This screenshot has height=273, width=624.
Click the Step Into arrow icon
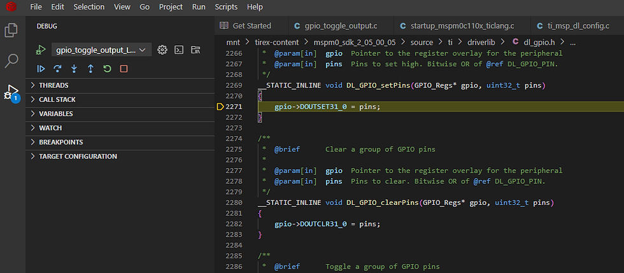click(x=74, y=69)
